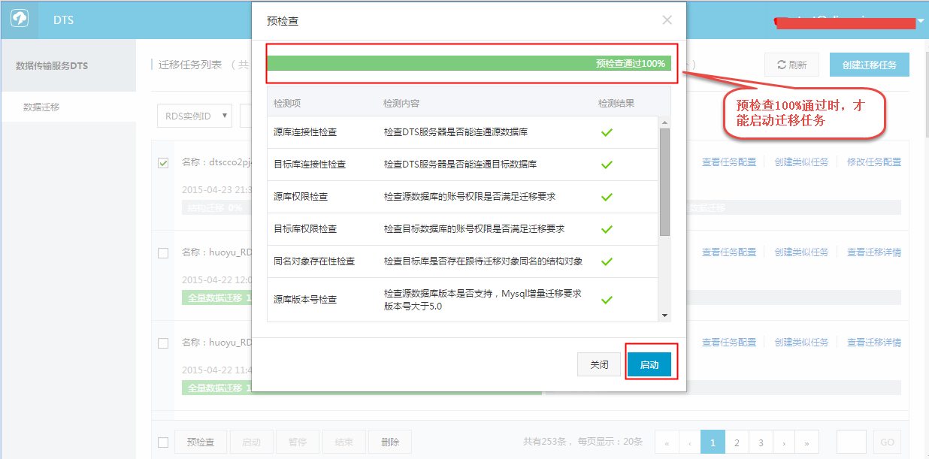This screenshot has width=929, height=459.
Task: Check the first huoyu_RD task checkbox
Action: pyautogui.click(x=163, y=253)
